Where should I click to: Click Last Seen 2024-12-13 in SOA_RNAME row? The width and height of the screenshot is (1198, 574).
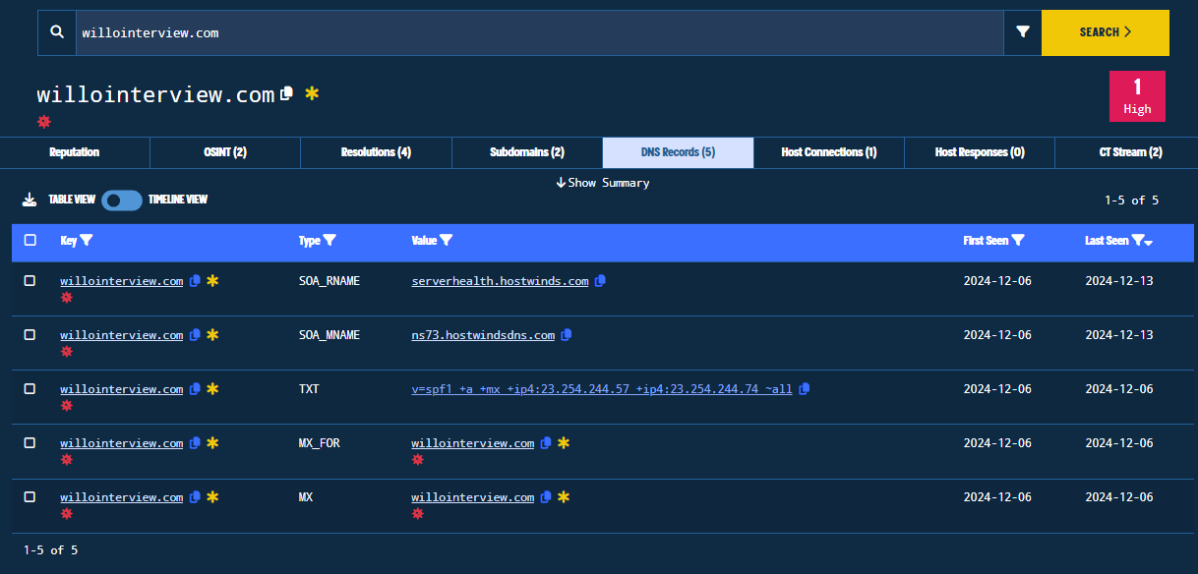coord(1119,281)
